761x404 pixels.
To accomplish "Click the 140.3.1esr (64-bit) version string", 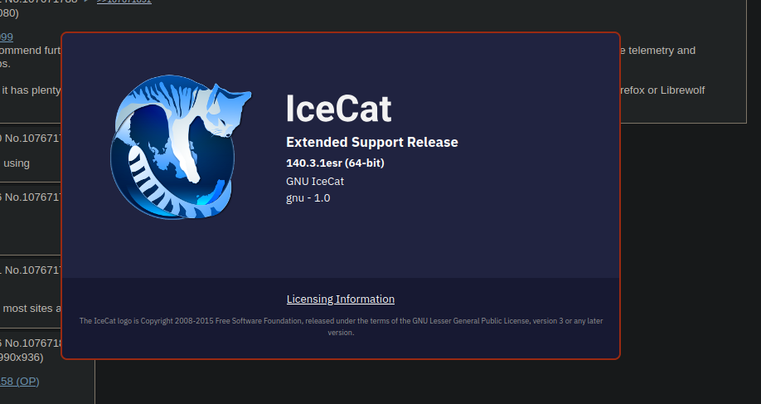I will pos(335,163).
